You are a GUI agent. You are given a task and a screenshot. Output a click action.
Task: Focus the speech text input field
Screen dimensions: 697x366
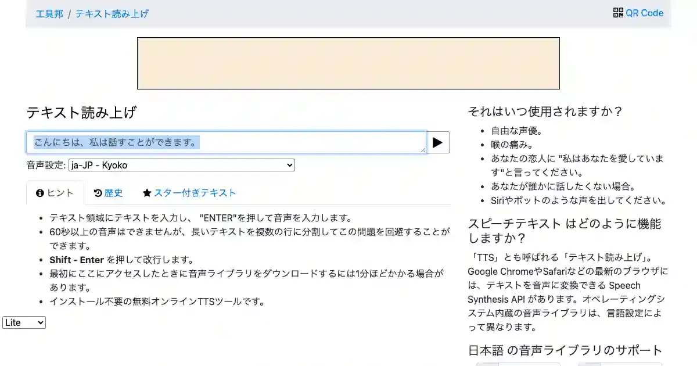click(x=227, y=142)
